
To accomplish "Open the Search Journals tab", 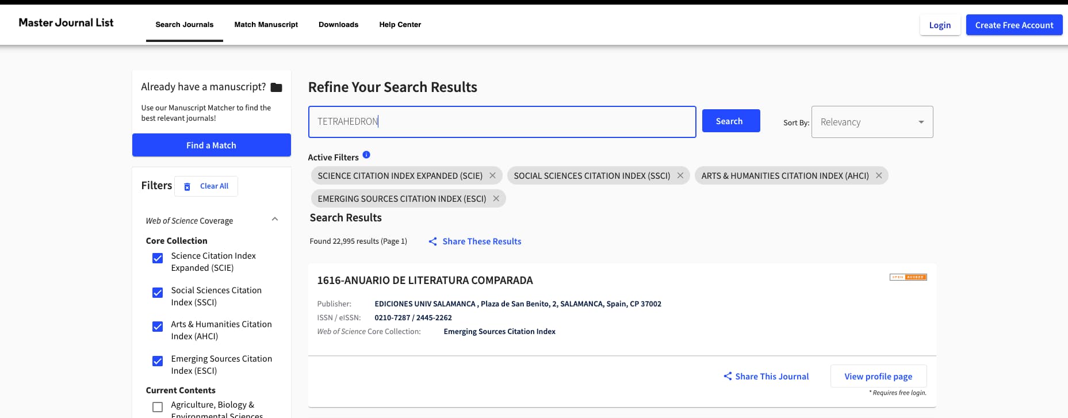I will pos(185,25).
